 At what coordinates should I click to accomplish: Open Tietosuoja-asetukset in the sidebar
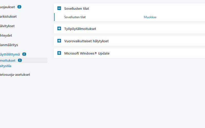tap(15, 75)
